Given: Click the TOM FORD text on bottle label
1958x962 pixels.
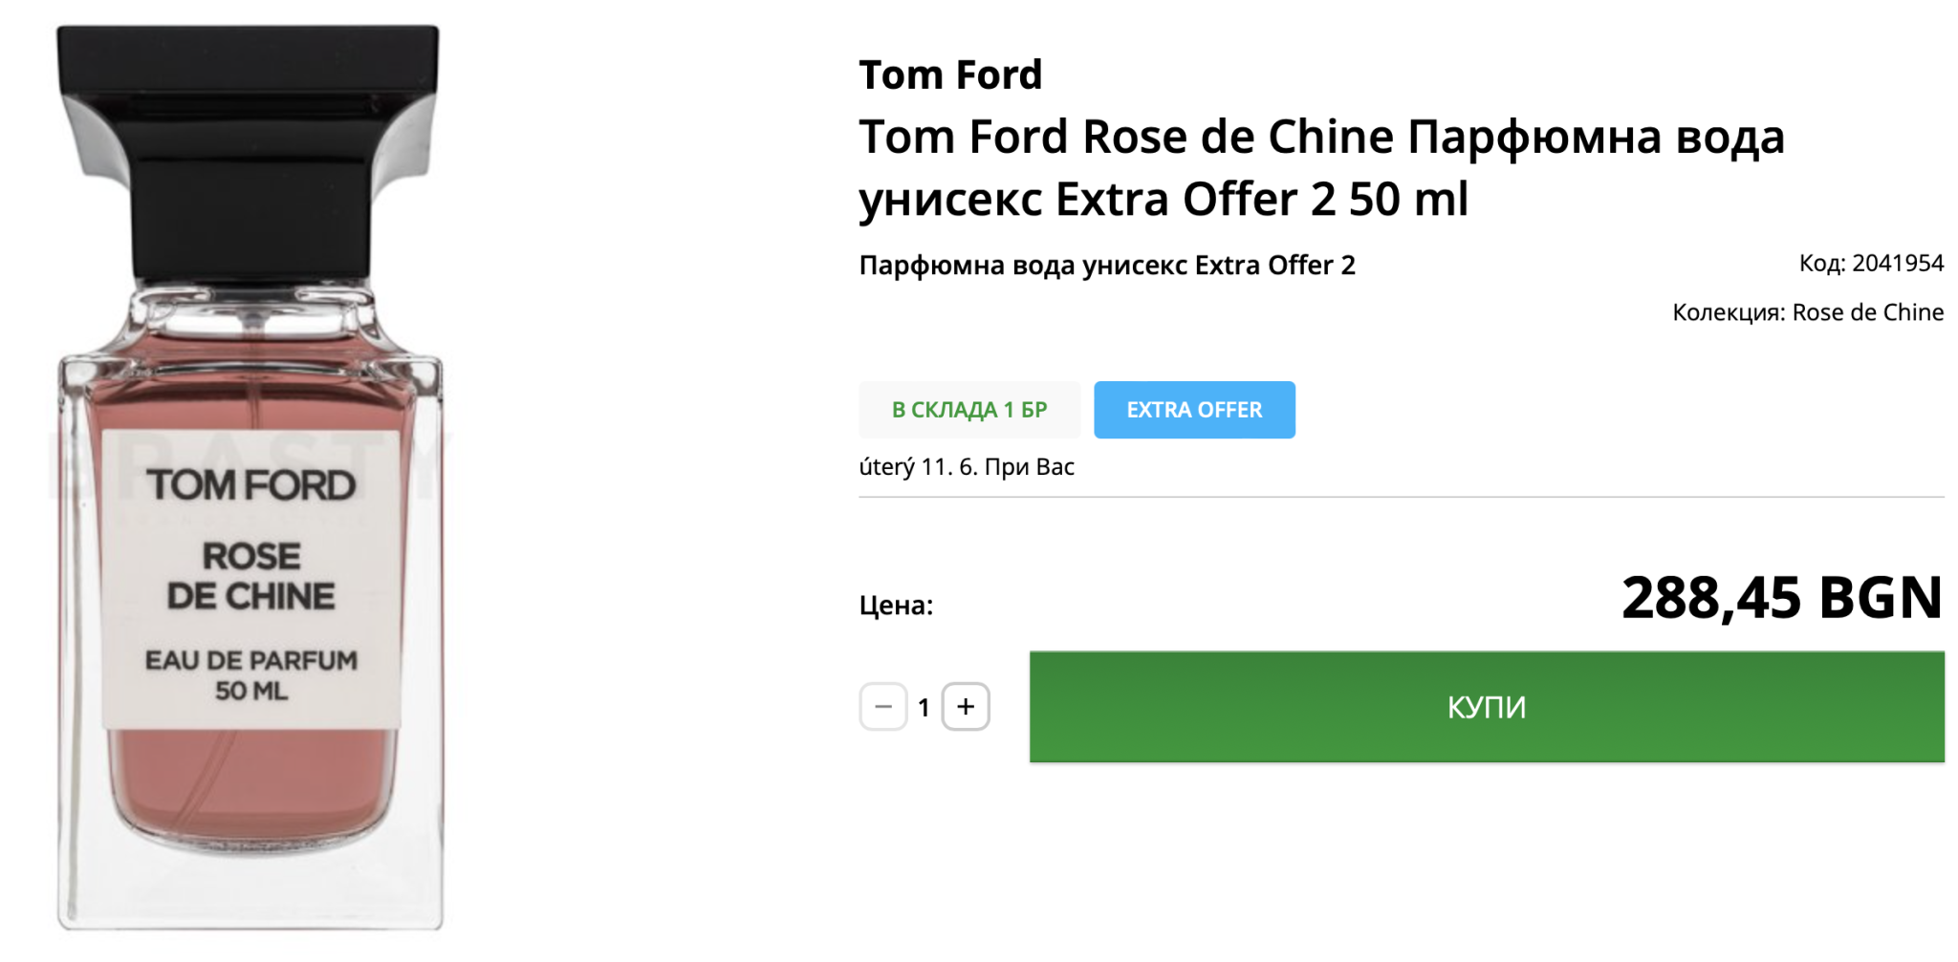Looking at the screenshot, I should (250, 485).
